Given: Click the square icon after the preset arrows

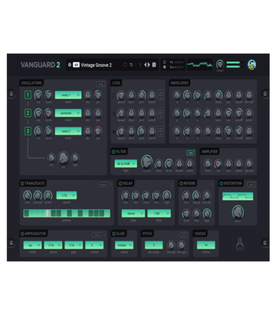Looking at the screenshot, I should 154,65.
